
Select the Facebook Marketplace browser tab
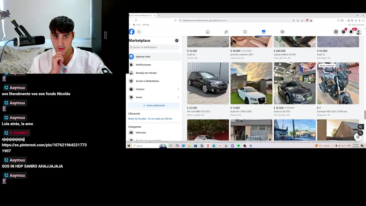pos(142,15)
